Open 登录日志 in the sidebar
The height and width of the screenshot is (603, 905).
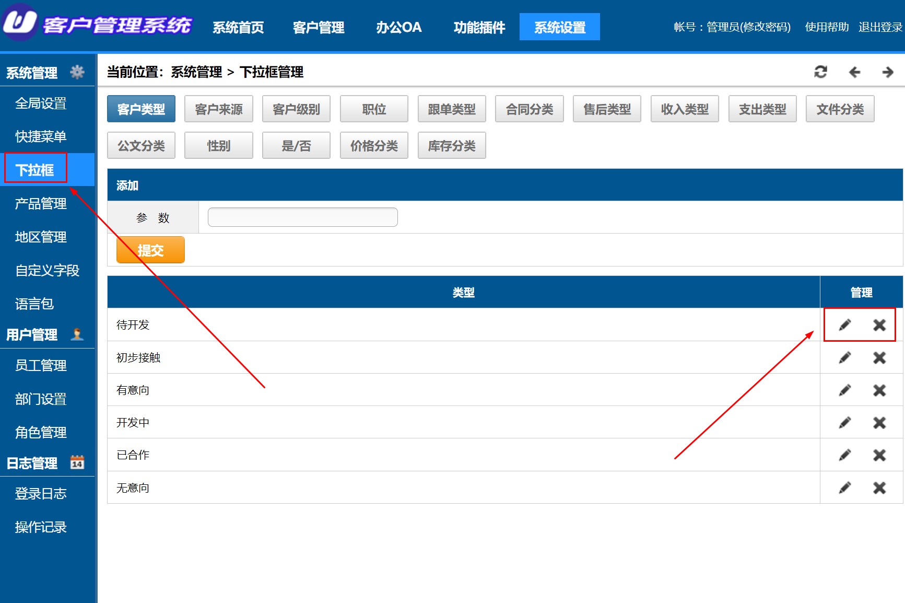pyautogui.click(x=41, y=493)
